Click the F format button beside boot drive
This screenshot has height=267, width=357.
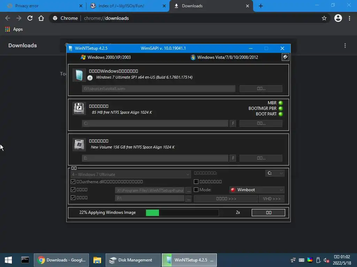pyautogui.click(x=233, y=123)
